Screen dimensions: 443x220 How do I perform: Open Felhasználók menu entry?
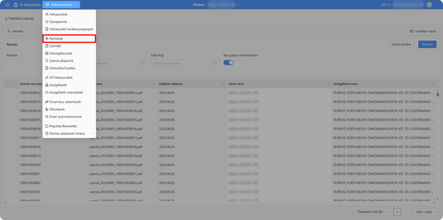point(69,14)
